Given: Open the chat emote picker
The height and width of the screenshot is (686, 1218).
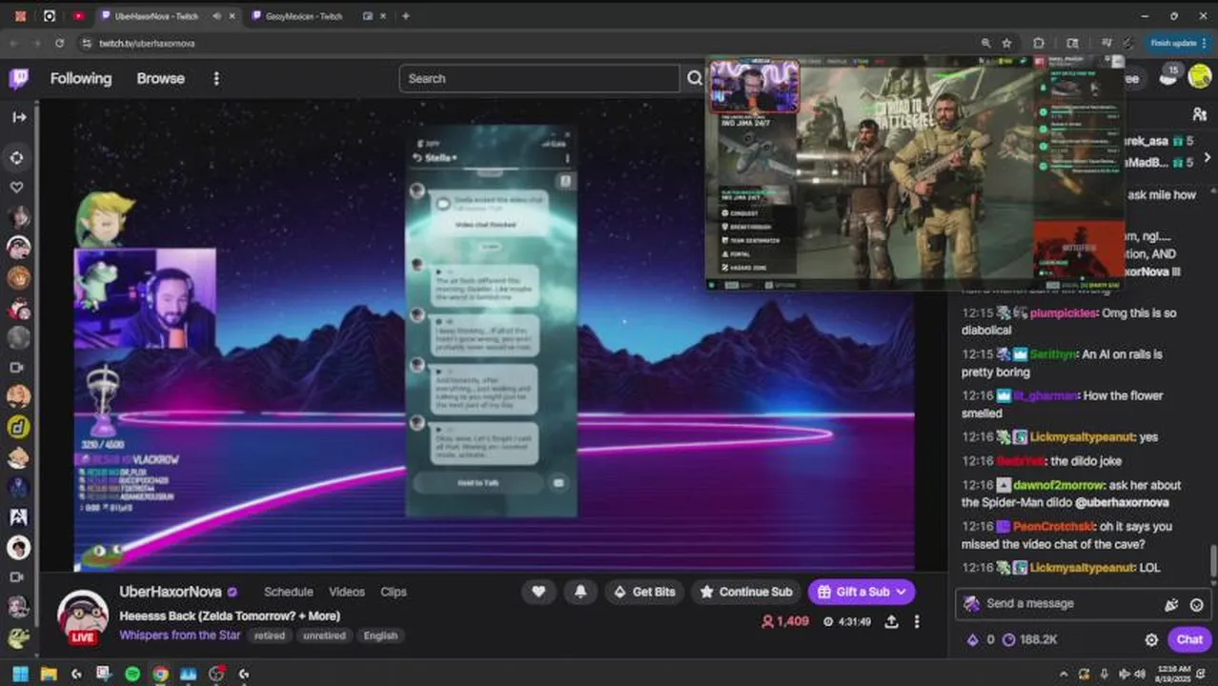Looking at the screenshot, I should 1196,604.
